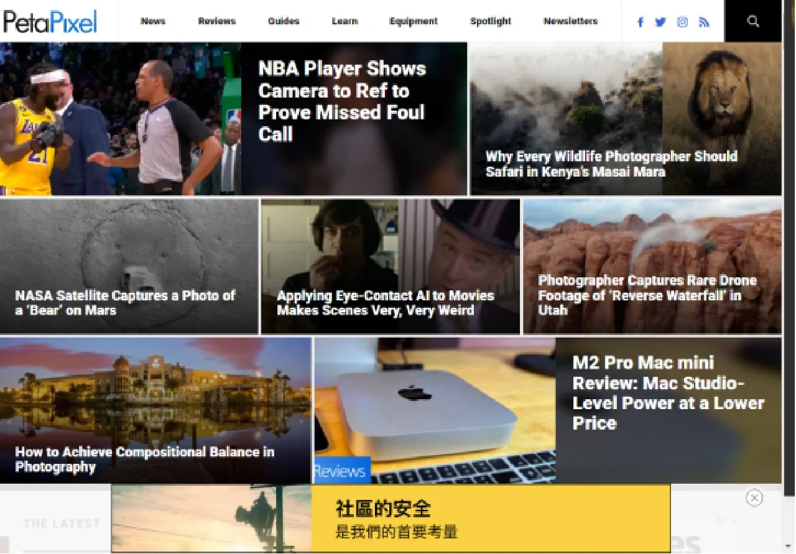Open PetaPixel's Twitter icon
Image resolution: width=796 pixels, height=554 pixels.
click(x=660, y=22)
